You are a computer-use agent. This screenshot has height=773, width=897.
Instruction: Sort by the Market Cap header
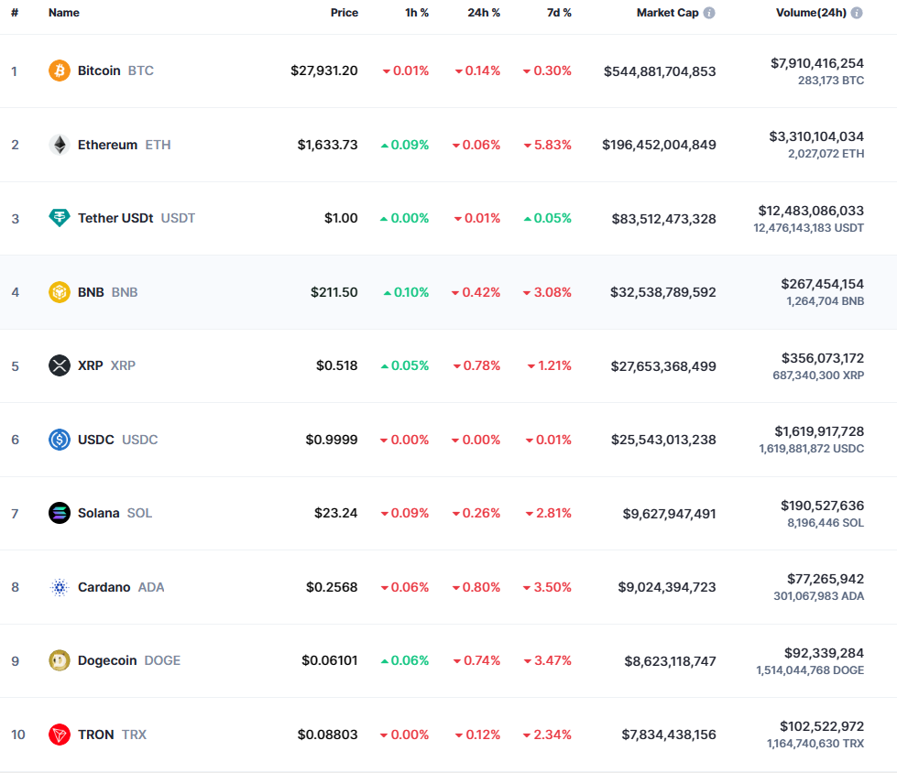(668, 13)
